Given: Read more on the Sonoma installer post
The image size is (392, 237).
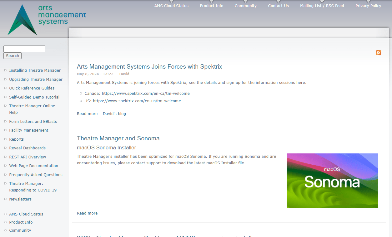Looking at the screenshot, I should [x=87, y=213].
